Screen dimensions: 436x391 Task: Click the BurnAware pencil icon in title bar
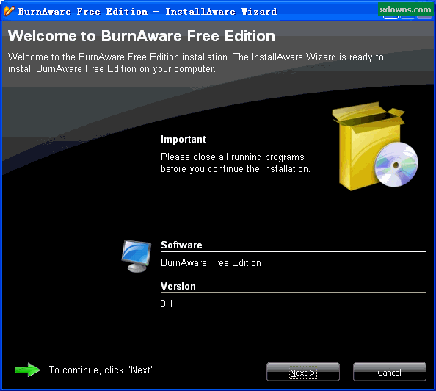click(x=9, y=11)
